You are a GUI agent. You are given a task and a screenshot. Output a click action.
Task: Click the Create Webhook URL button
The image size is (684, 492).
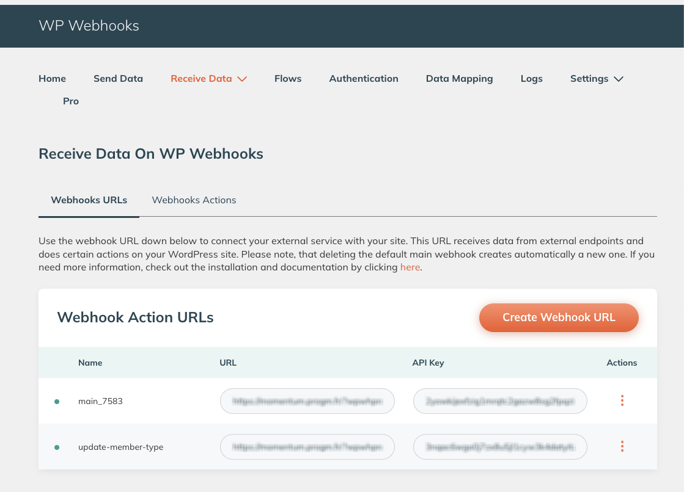pyautogui.click(x=558, y=317)
